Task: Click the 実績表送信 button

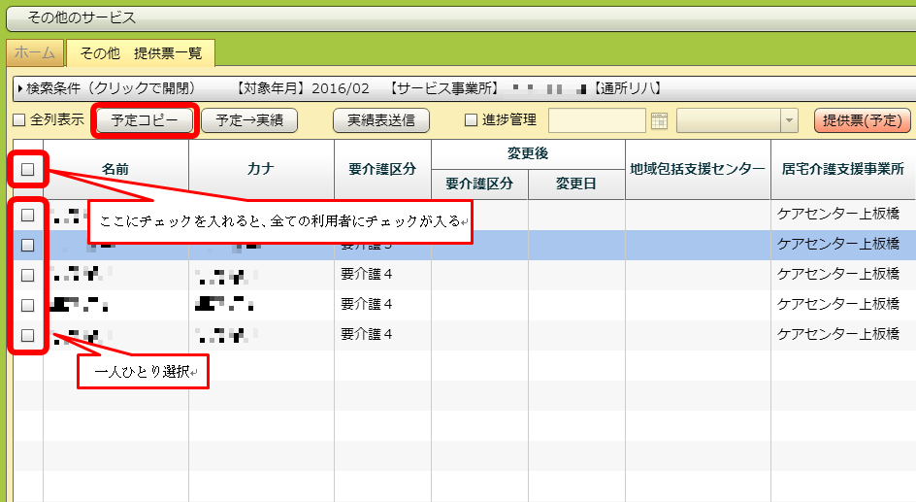Action: coord(380,120)
